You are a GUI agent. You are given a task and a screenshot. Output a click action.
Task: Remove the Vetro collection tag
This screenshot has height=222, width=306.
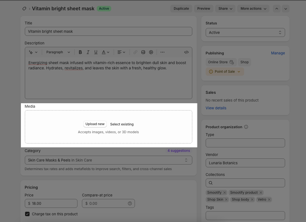269,200
